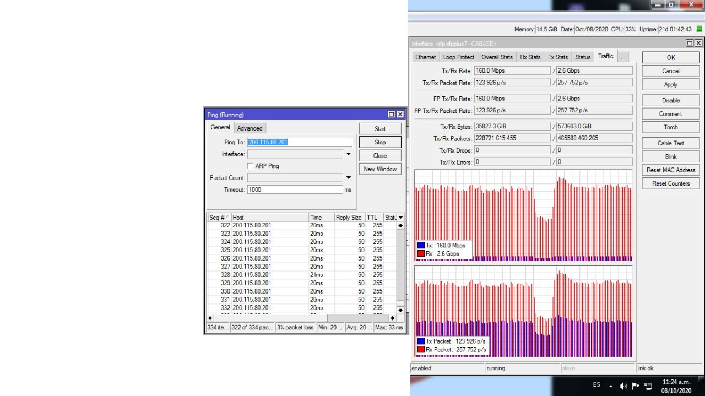Expand the Interface dropdown in Ping
The image size is (705, 396).
[x=349, y=154]
